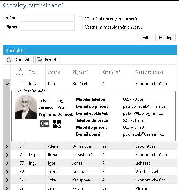Click email pokus@ksprogram.cz

click(x=143, y=113)
